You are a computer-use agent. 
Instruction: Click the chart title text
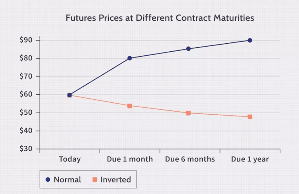pos(160,18)
